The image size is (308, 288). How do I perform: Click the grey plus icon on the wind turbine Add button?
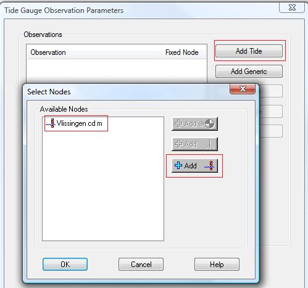(178, 144)
